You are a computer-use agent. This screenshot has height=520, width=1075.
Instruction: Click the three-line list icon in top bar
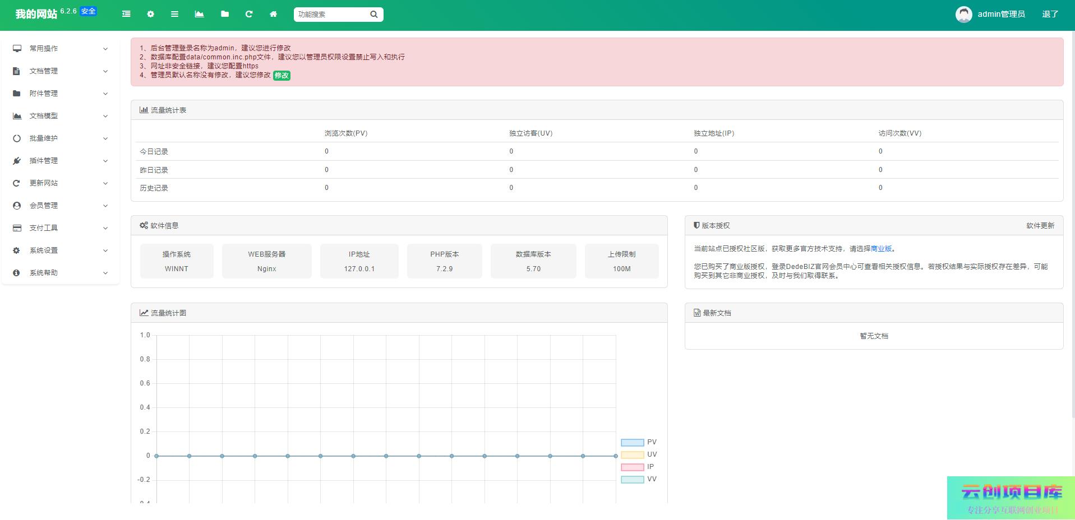click(174, 14)
